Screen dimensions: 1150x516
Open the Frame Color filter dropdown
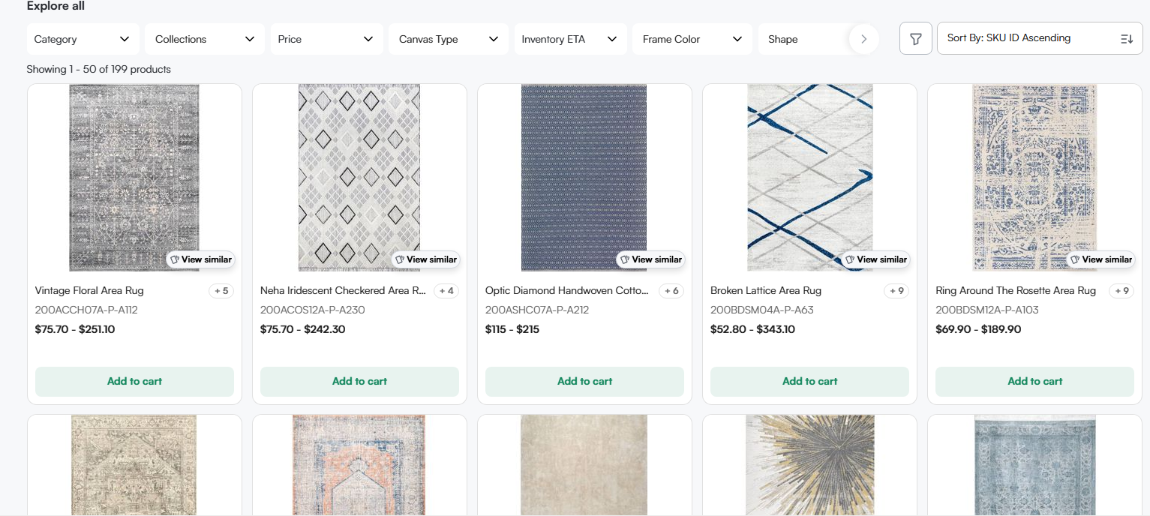click(x=692, y=39)
